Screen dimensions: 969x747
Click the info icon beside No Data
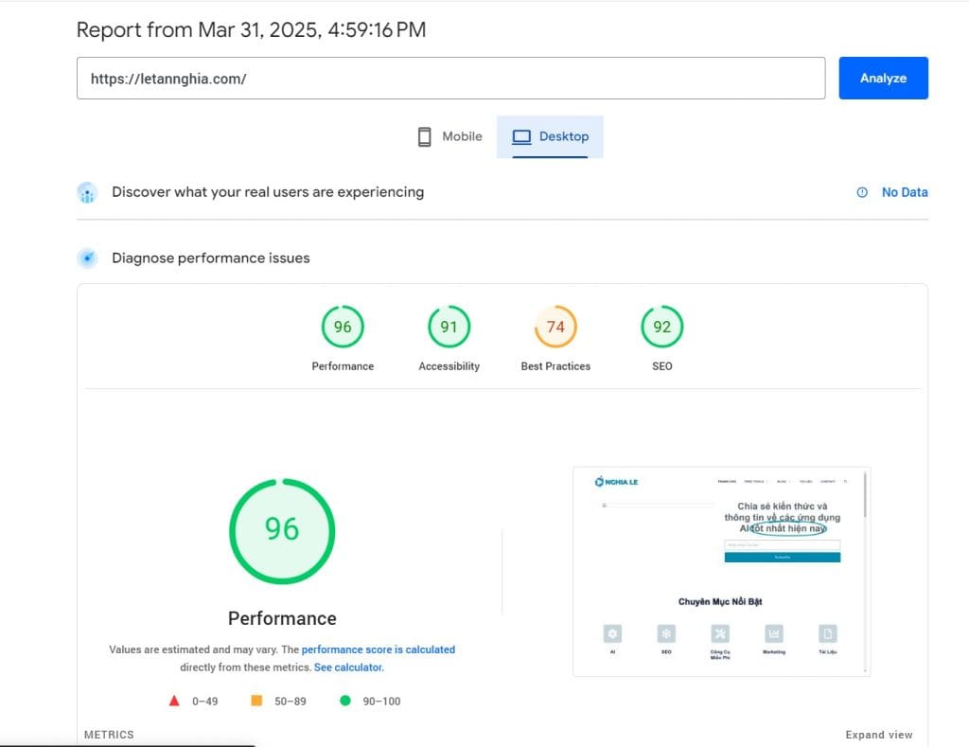coord(862,192)
